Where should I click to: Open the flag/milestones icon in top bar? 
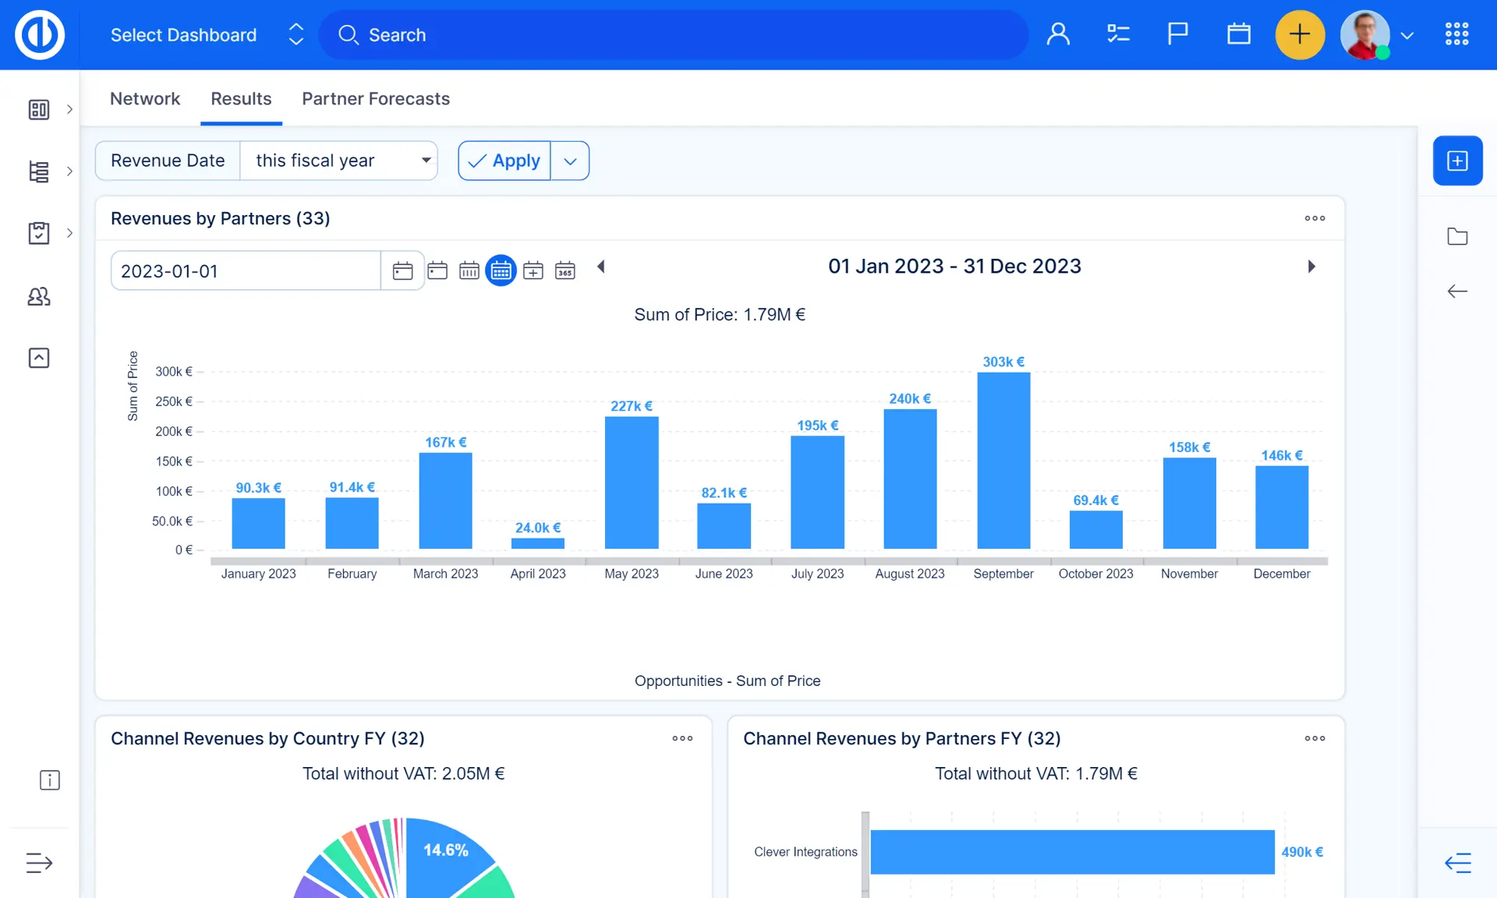tap(1177, 34)
